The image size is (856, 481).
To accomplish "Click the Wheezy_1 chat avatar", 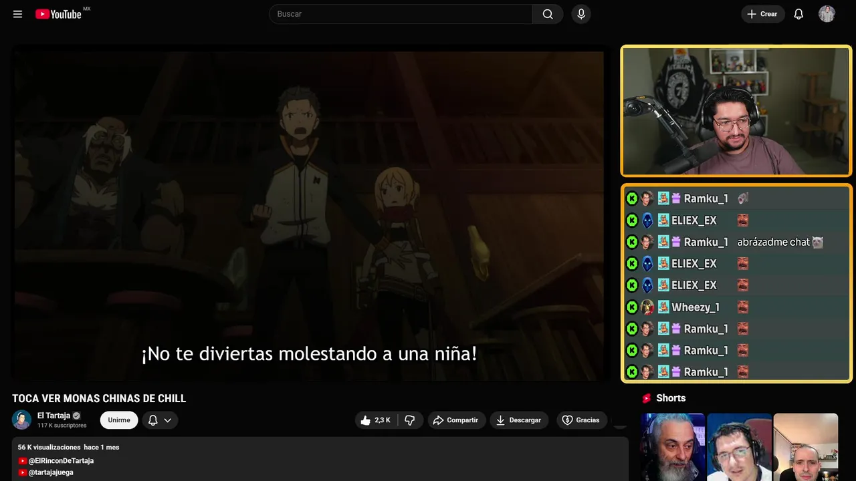I will pyautogui.click(x=647, y=307).
